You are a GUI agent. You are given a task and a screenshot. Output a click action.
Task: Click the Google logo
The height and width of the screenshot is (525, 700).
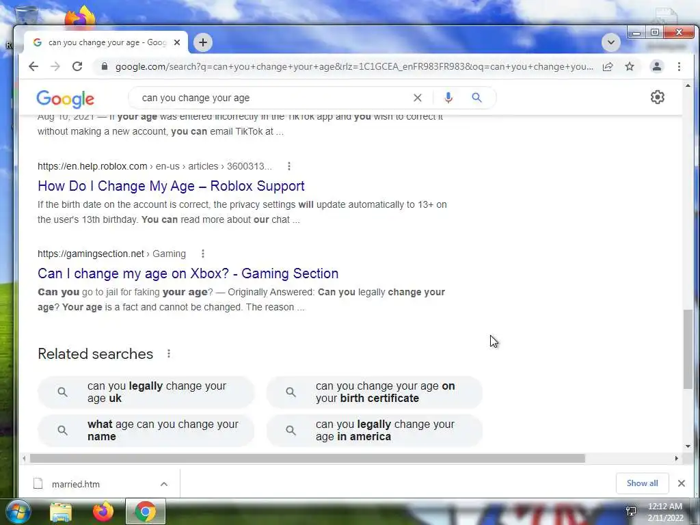click(x=65, y=98)
